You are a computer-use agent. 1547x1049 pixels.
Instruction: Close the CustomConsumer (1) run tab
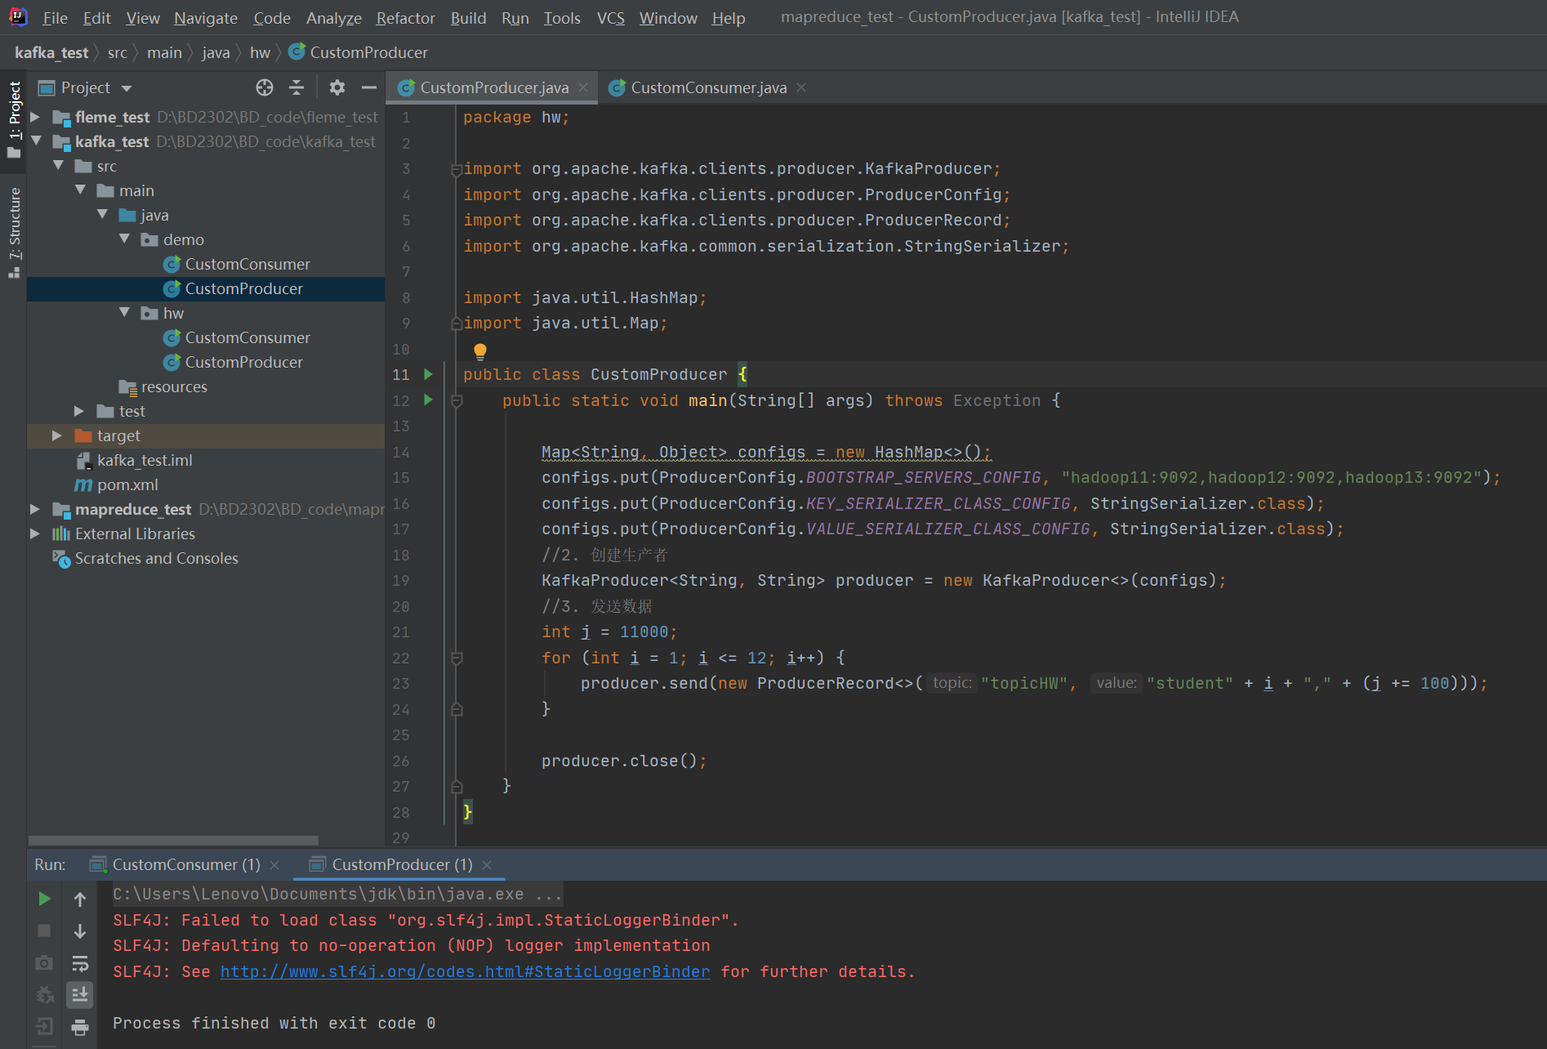[274, 864]
